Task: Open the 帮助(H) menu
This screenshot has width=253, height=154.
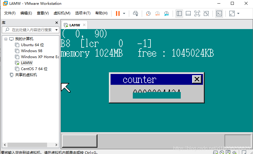Action: click(x=102, y=13)
